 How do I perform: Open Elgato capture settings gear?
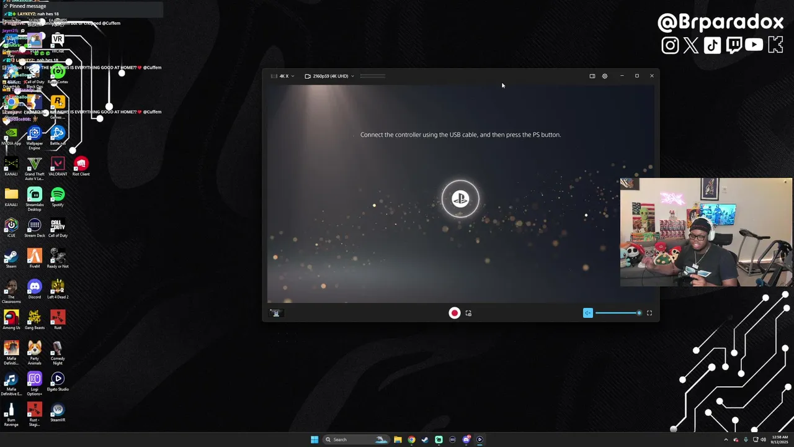(605, 76)
